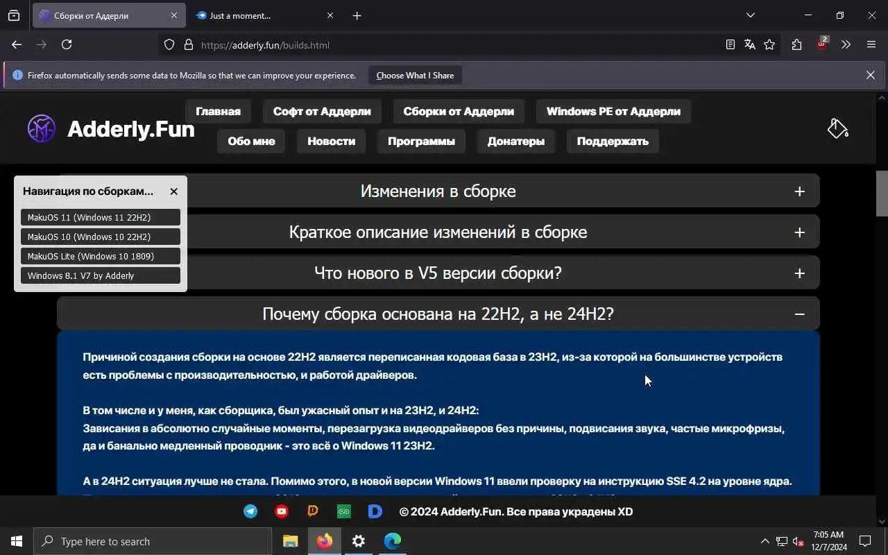Screen dimensions: 888x555
Task: Open the notification center icon
Action: click(x=865, y=541)
